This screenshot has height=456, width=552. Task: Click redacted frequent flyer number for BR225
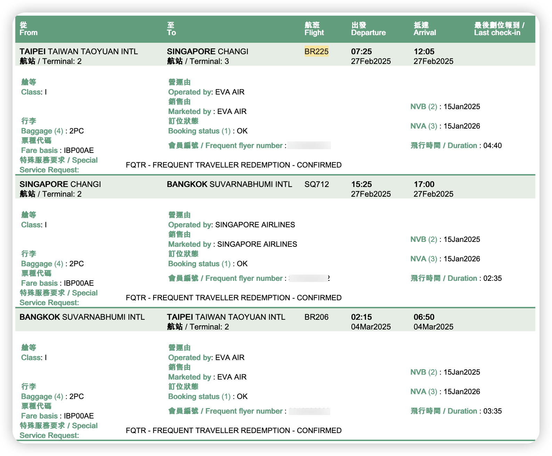click(309, 146)
